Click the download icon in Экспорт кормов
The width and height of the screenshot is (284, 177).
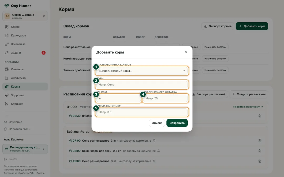click(206, 26)
